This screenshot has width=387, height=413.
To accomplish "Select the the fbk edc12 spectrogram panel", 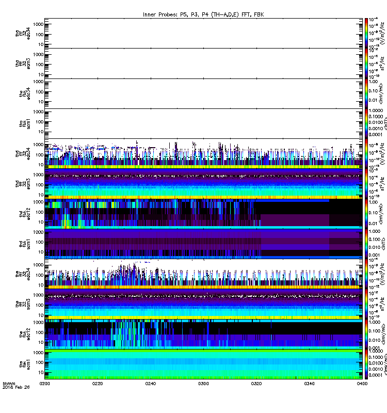I will 203,334.
